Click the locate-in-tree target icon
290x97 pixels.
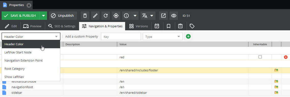point(116,16)
